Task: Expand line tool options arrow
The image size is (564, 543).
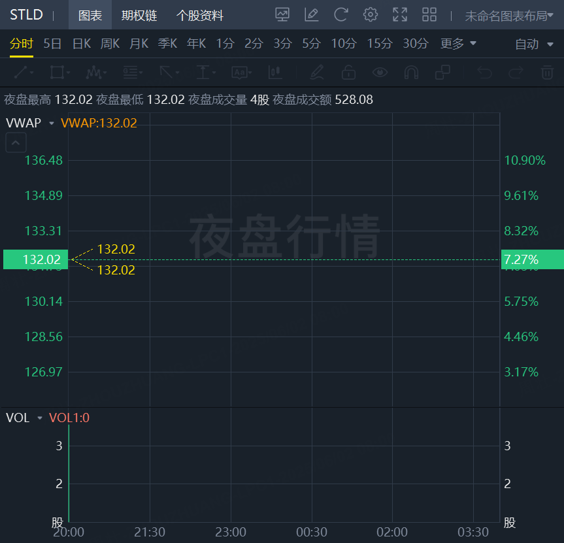Action: click(32, 73)
